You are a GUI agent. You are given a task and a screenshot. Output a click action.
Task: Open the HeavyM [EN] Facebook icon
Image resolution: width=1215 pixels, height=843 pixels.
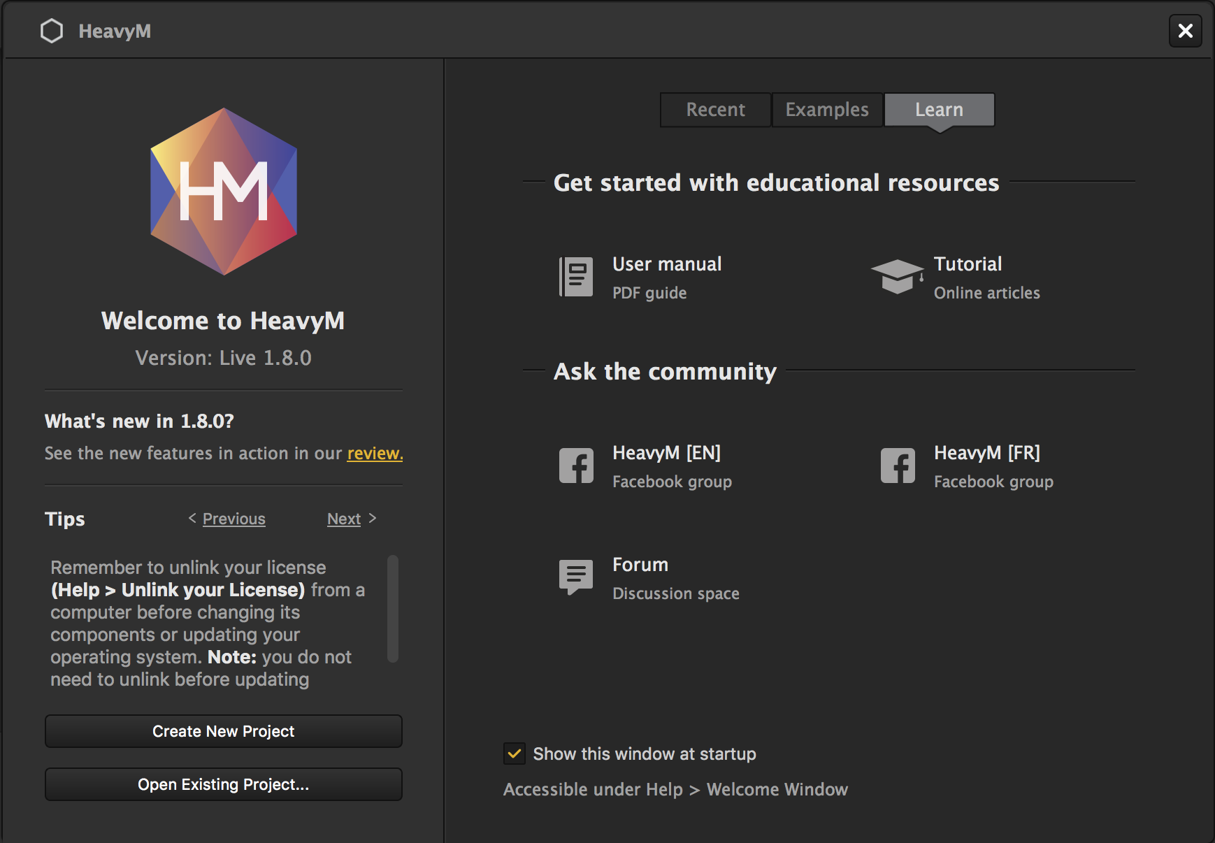click(x=576, y=466)
